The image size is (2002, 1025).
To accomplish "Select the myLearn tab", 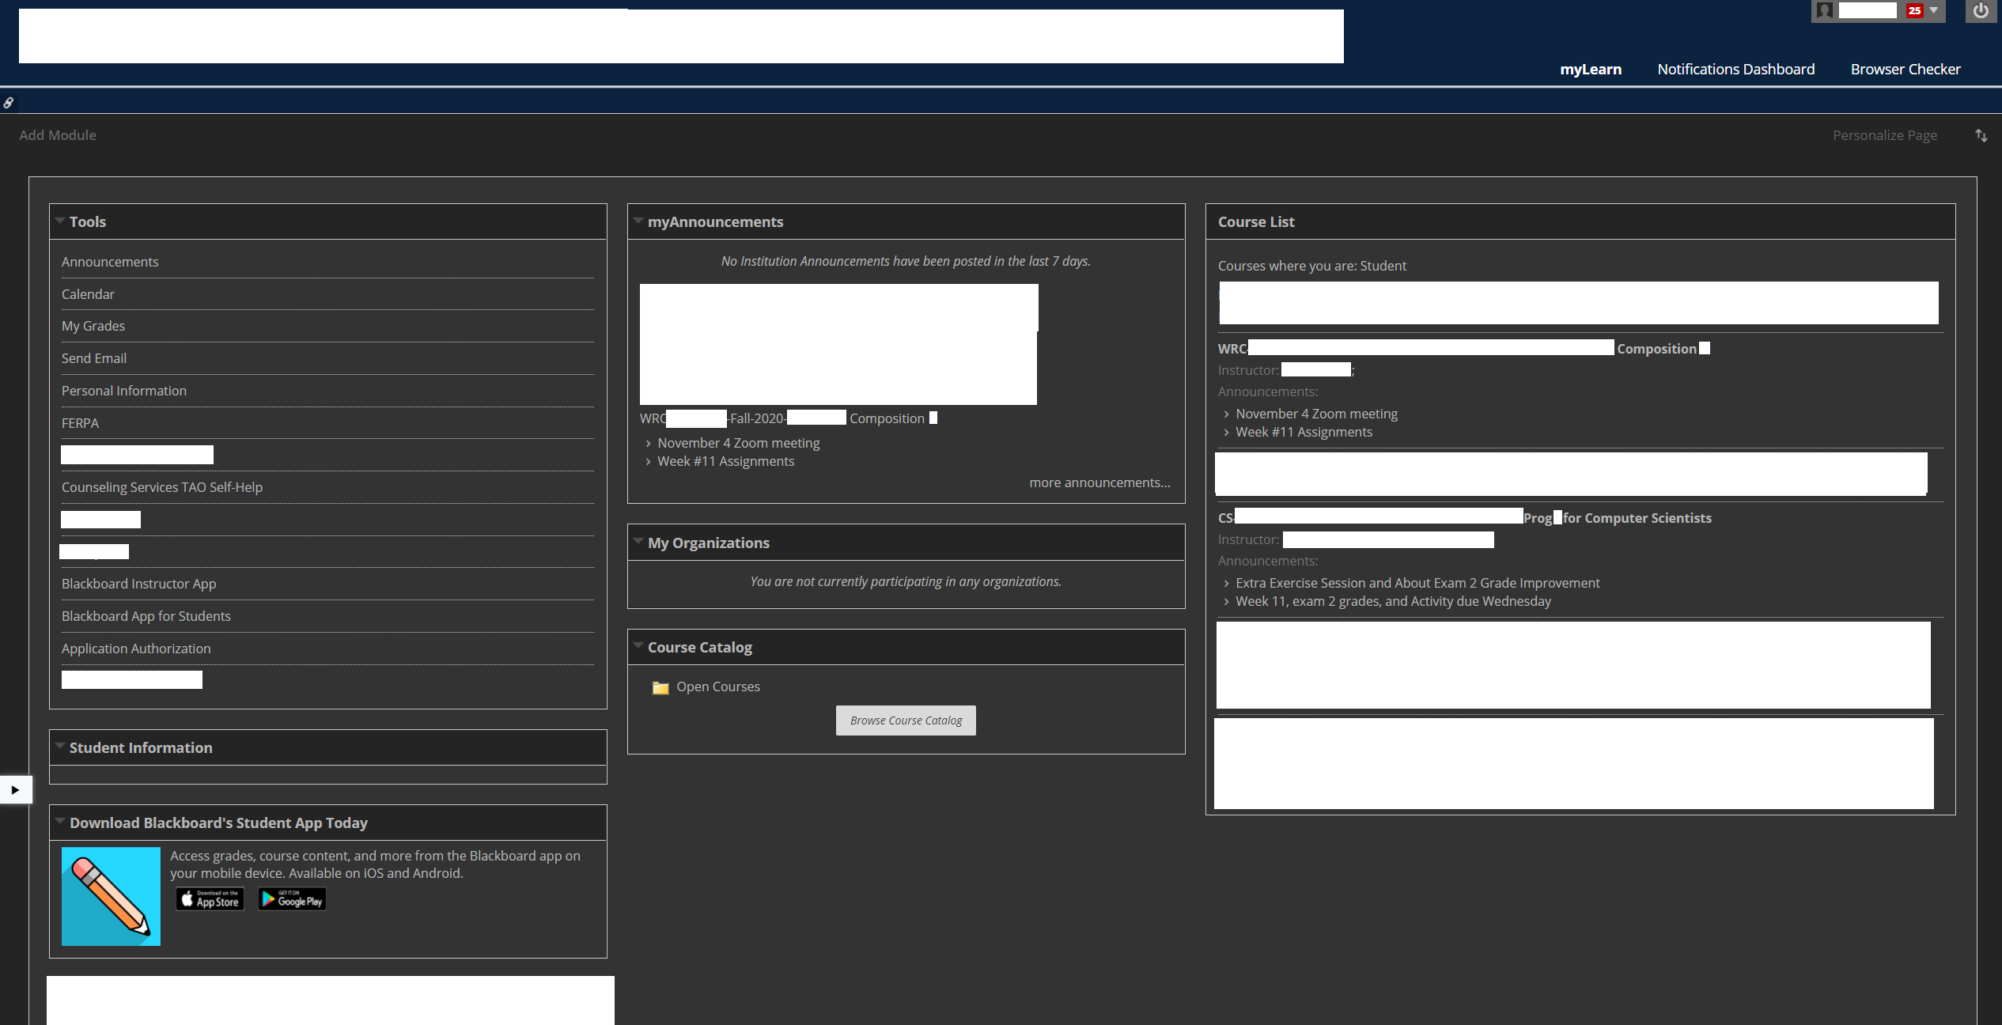I will tap(1590, 69).
